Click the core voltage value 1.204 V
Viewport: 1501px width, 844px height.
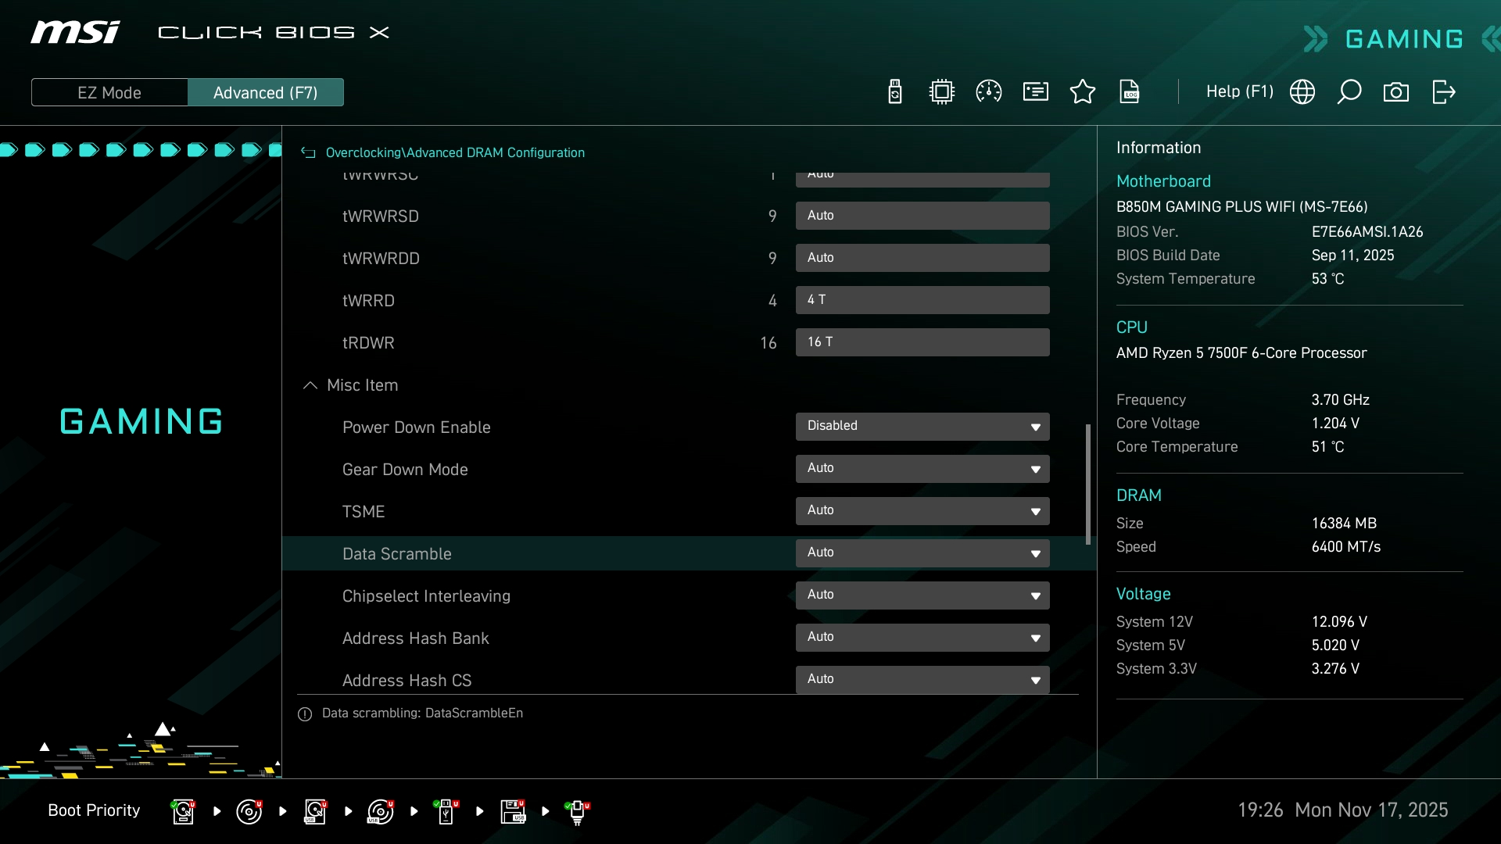click(1335, 424)
